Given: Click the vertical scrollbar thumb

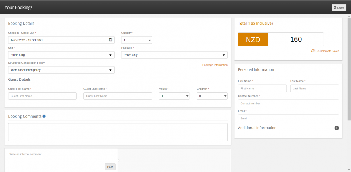Looking at the screenshot, I should point(349,69).
